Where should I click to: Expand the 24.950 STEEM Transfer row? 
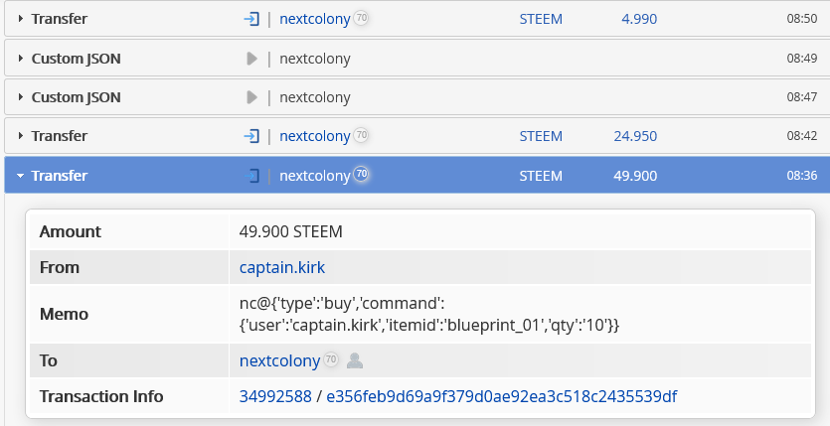pyautogui.click(x=21, y=136)
